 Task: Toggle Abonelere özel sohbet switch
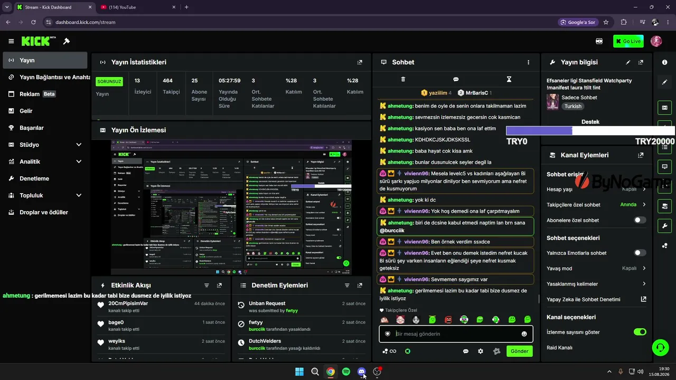point(640,220)
